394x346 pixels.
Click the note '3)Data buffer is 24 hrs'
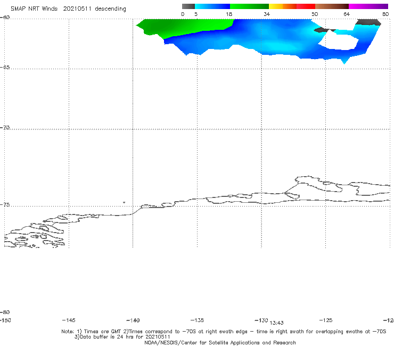pos(122,337)
